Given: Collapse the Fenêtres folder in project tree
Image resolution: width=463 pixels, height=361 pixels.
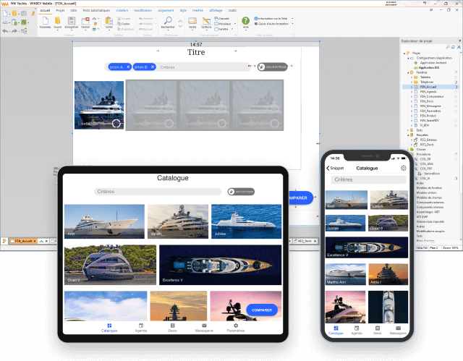Looking at the screenshot, I should (409, 72).
